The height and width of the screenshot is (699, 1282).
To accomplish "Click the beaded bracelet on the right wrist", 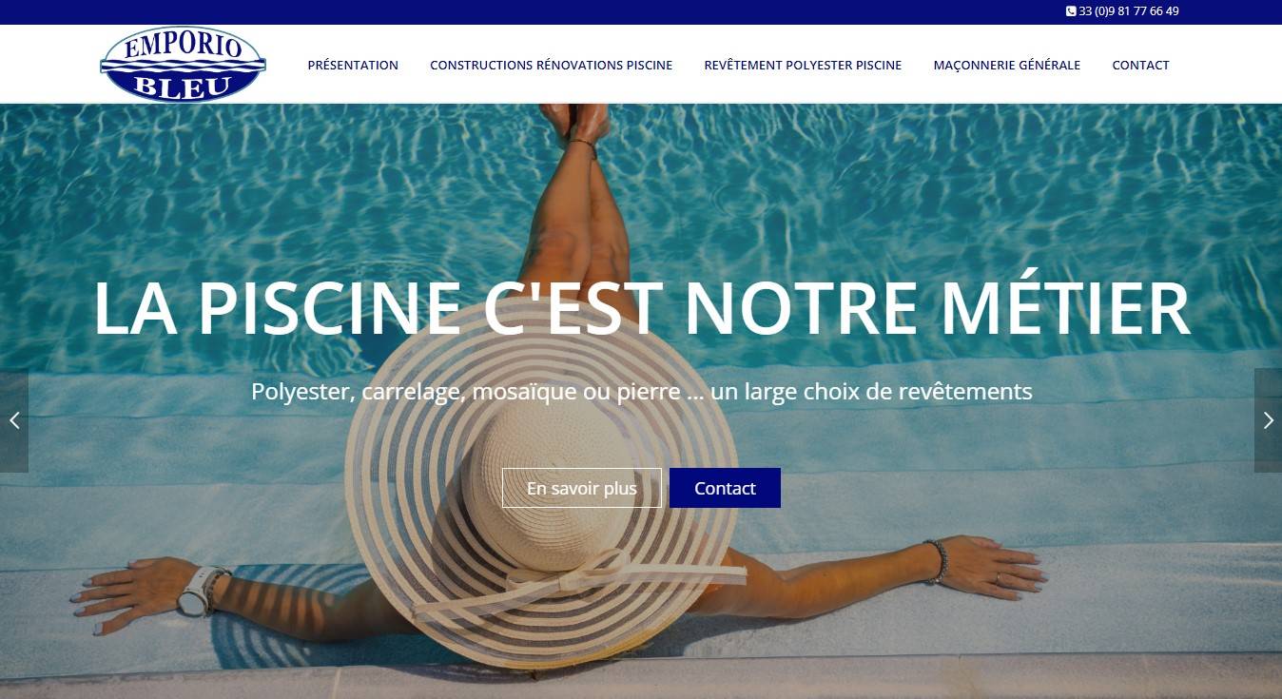I will [937, 560].
